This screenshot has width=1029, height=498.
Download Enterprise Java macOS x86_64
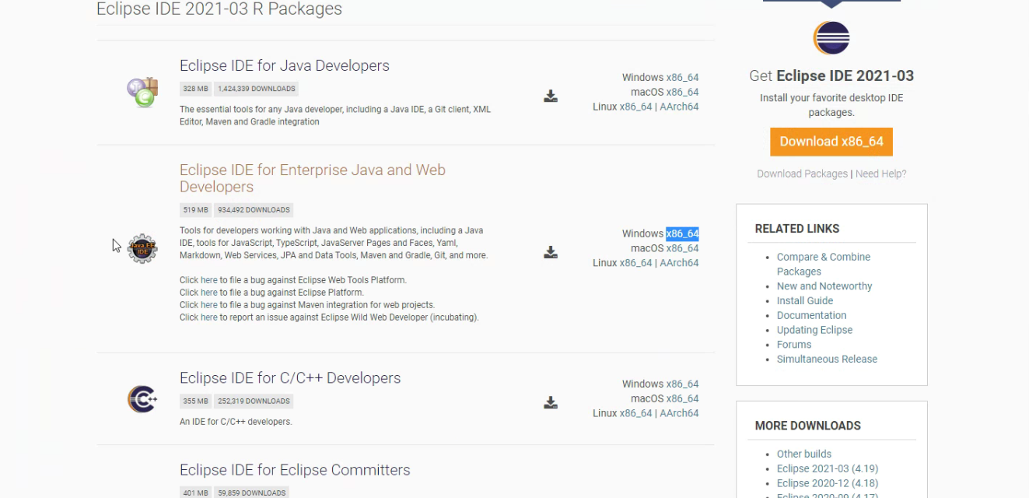[x=682, y=248]
